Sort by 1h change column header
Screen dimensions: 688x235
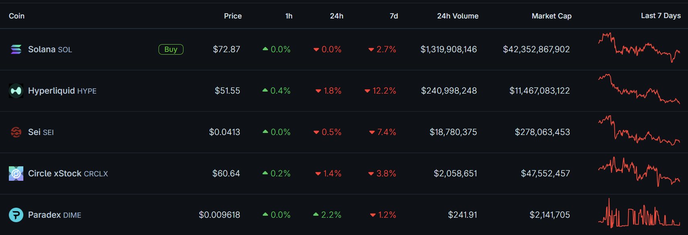click(289, 16)
